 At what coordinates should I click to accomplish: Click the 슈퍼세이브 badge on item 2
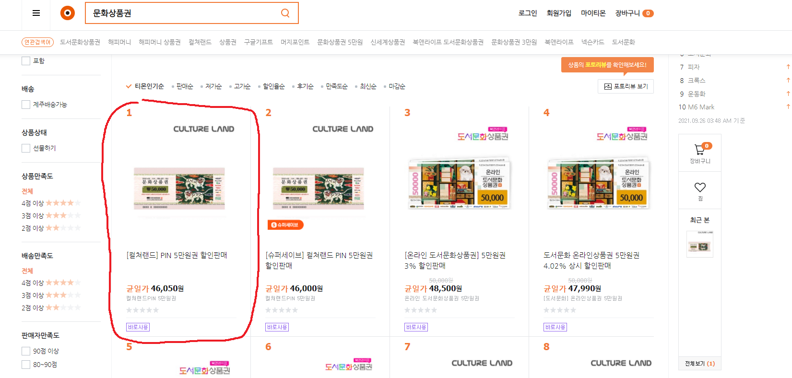pos(285,225)
